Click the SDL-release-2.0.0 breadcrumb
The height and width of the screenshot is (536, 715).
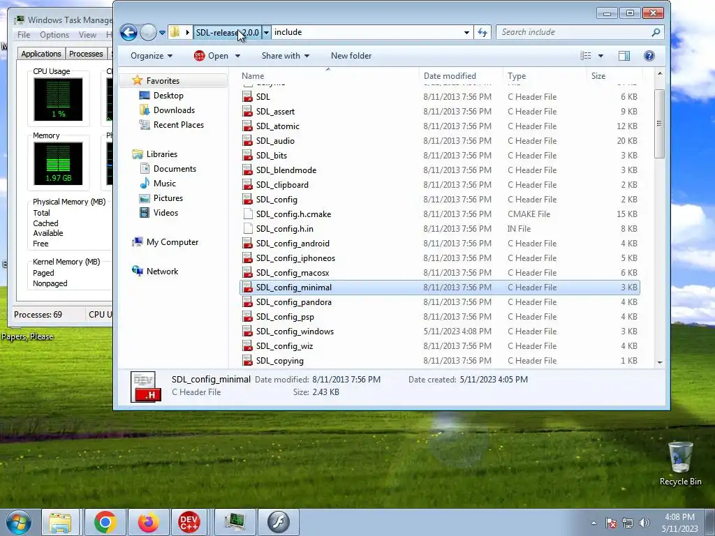(227, 32)
